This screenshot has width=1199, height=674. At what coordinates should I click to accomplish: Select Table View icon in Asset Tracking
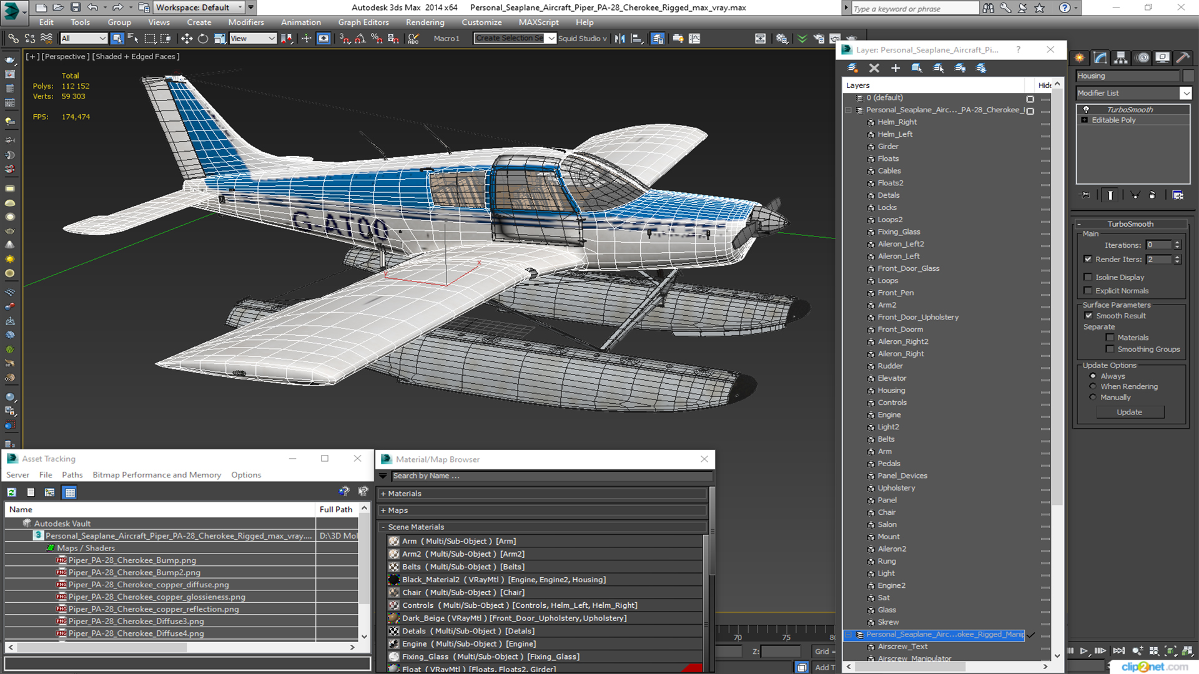pyautogui.click(x=70, y=492)
